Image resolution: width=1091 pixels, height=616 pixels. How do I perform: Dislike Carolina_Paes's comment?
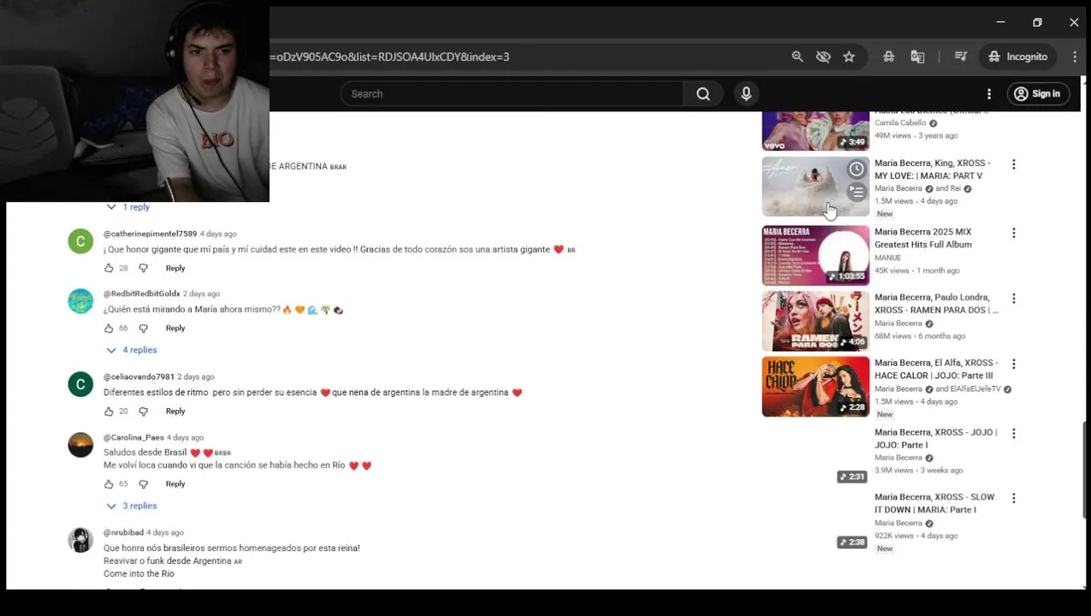[x=143, y=483]
